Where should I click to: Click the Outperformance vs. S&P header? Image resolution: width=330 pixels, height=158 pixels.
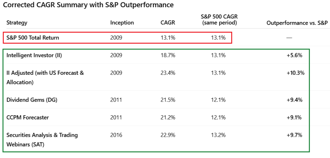[x=297, y=23]
